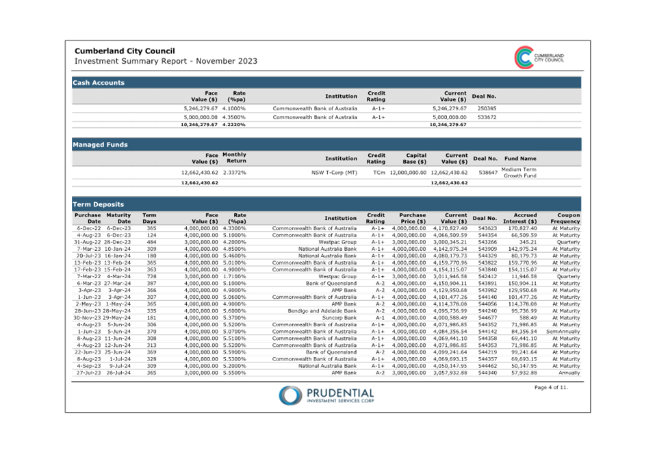Click Credit Rating header in Managed Funds
This screenshot has height=453, width=655.
(x=376, y=158)
